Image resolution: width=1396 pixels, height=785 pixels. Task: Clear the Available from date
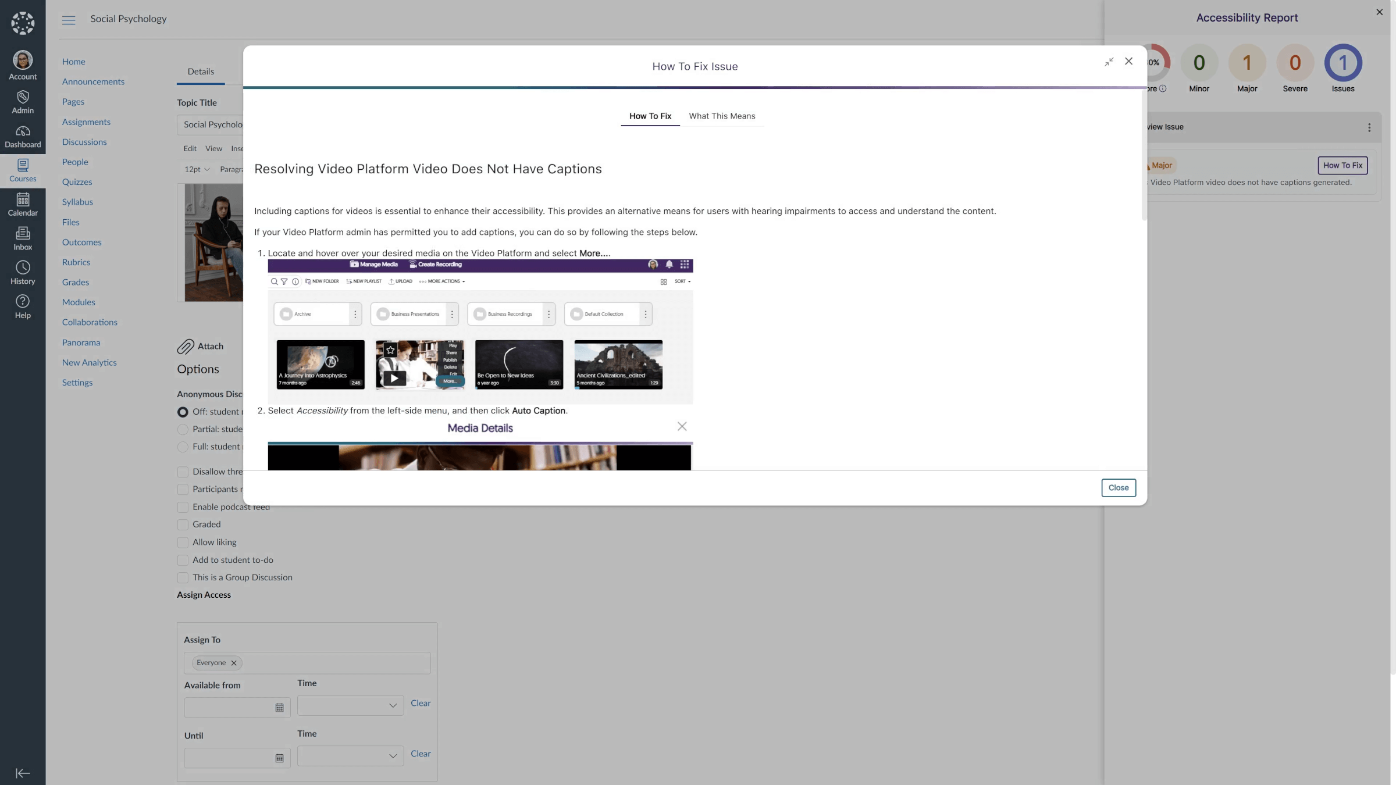[421, 704]
